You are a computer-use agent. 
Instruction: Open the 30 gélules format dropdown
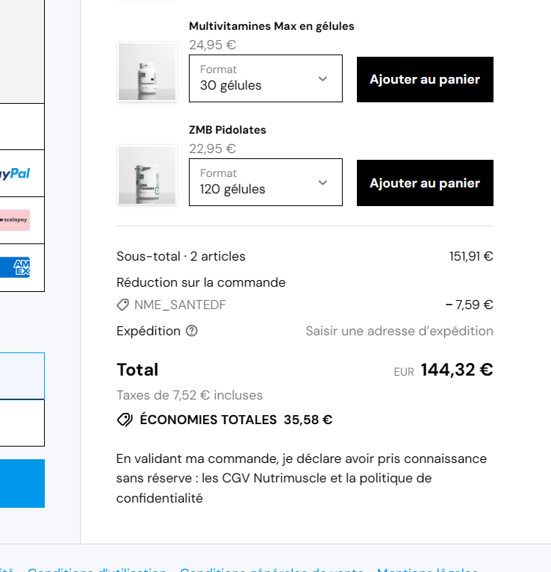coord(265,78)
